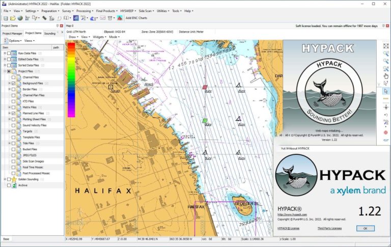Click the rainbow color scale bar on map

coord(71,80)
